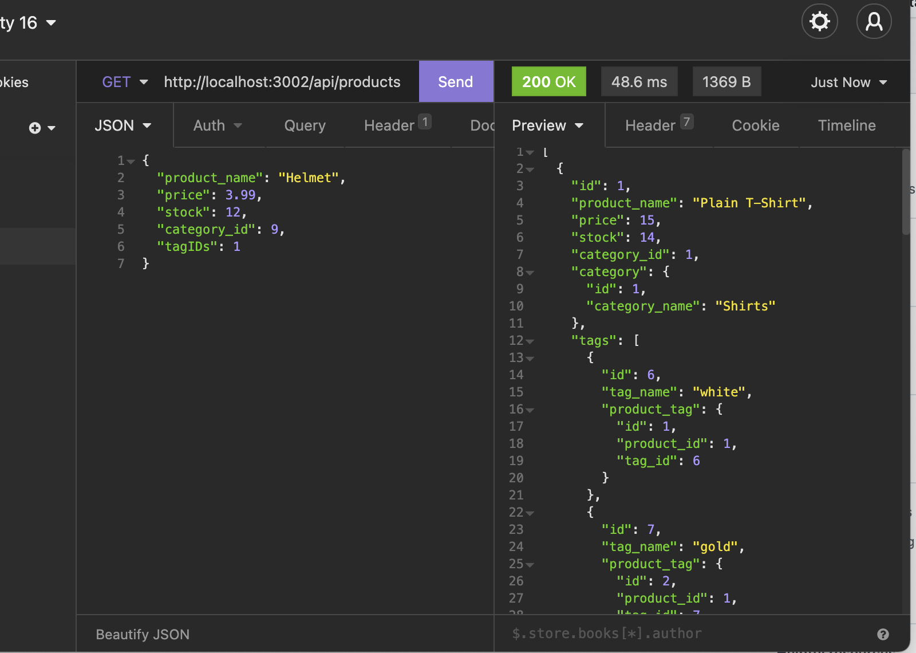Open the response Timeline tab
The height and width of the screenshot is (653, 916).
coord(846,125)
